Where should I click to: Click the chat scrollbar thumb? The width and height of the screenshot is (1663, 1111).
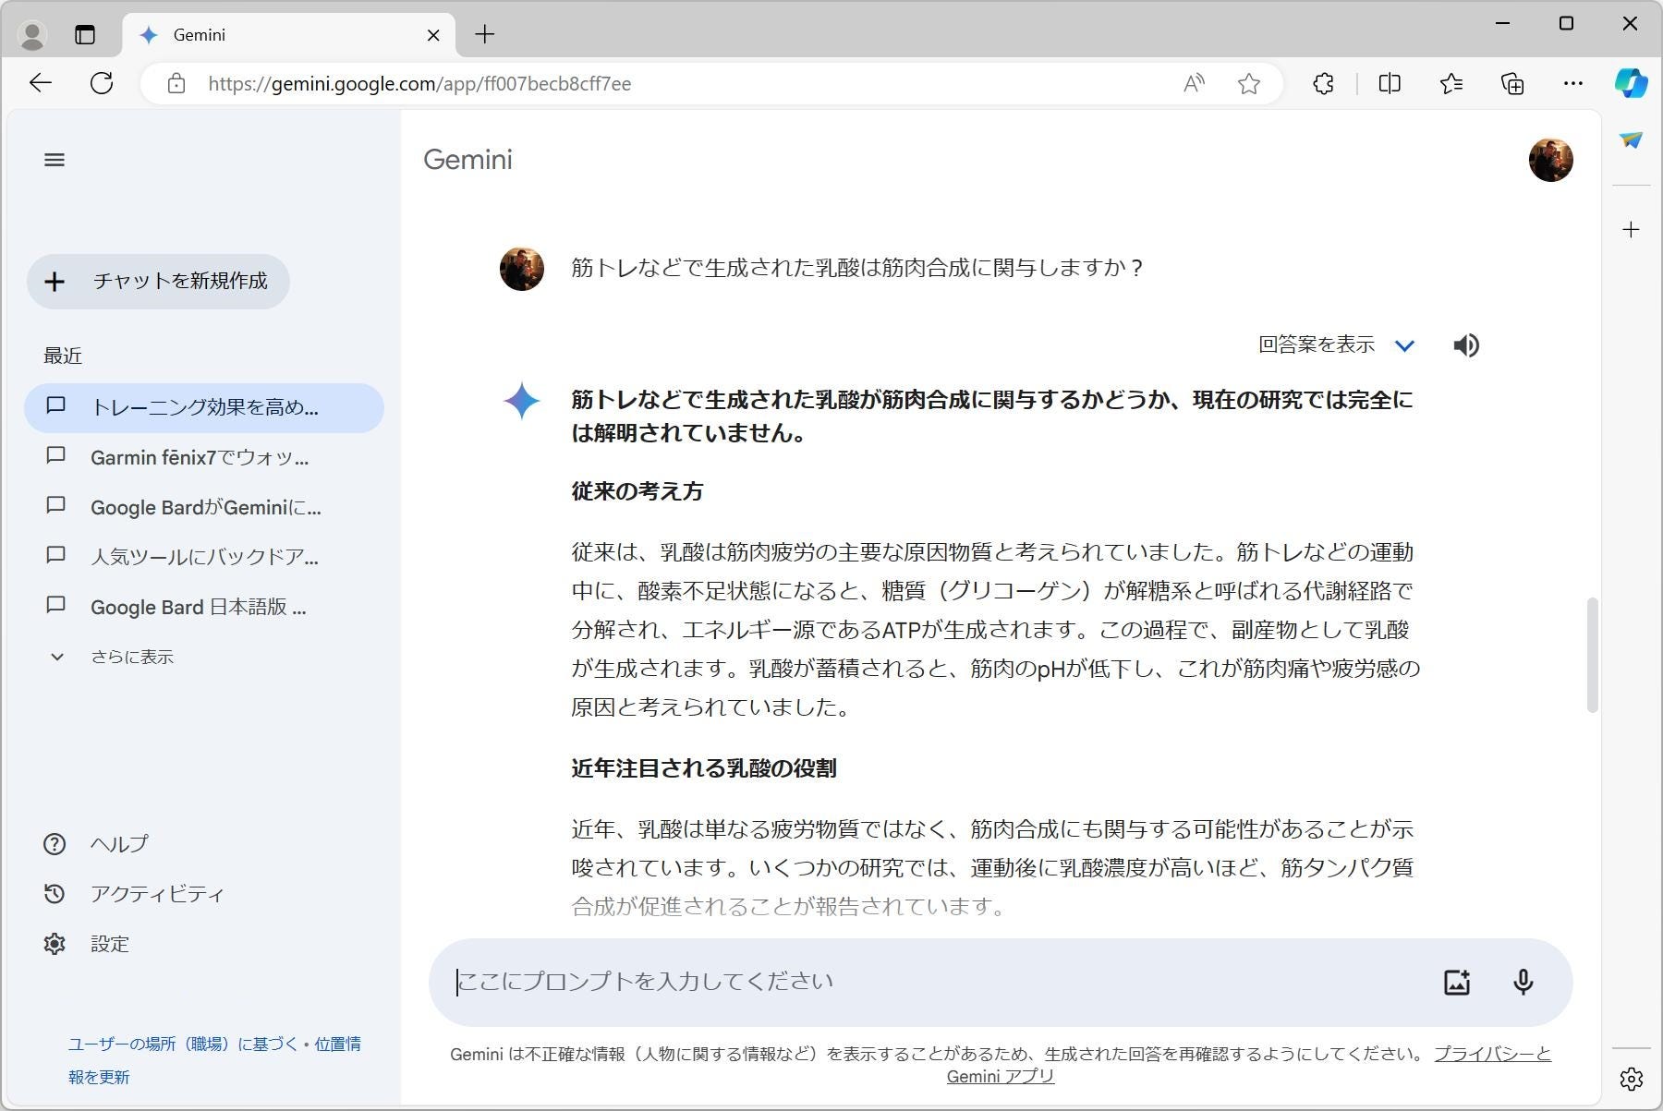click(1592, 655)
